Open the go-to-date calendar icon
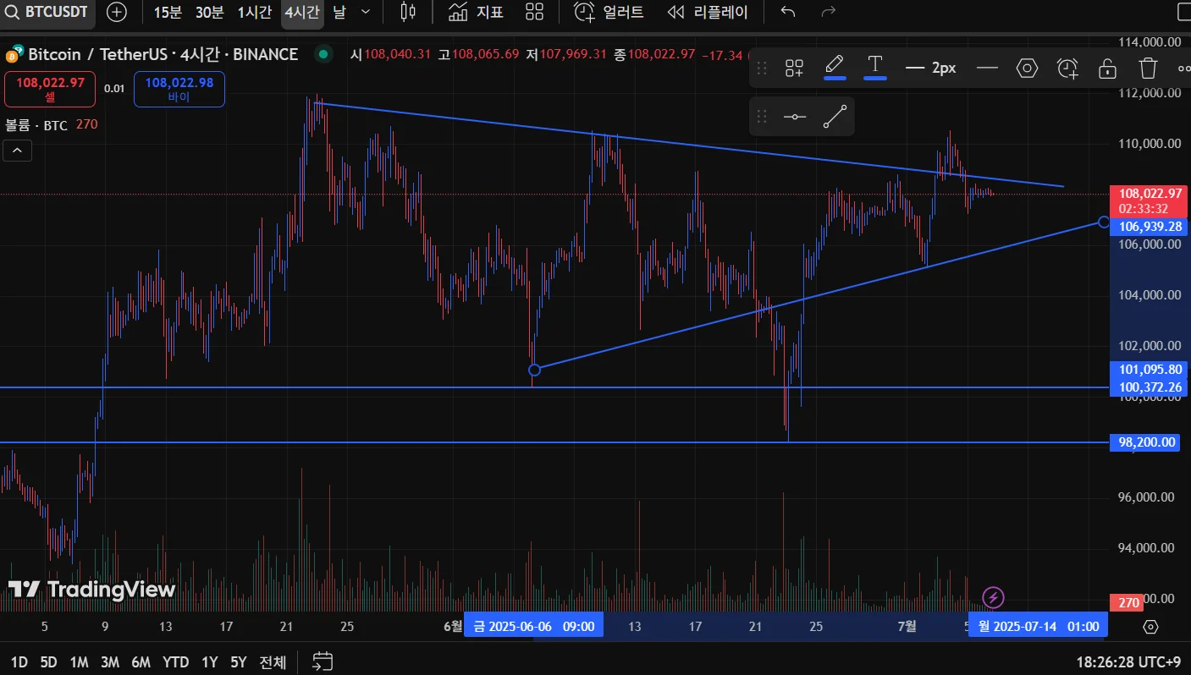 (323, 661)
